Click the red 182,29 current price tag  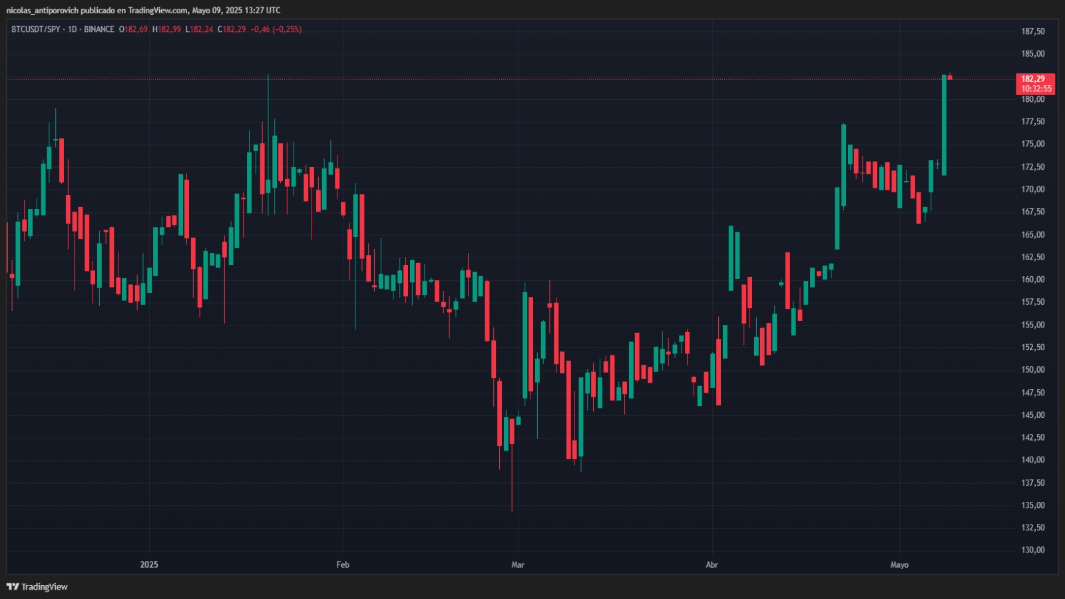[x=1033, y=79]
